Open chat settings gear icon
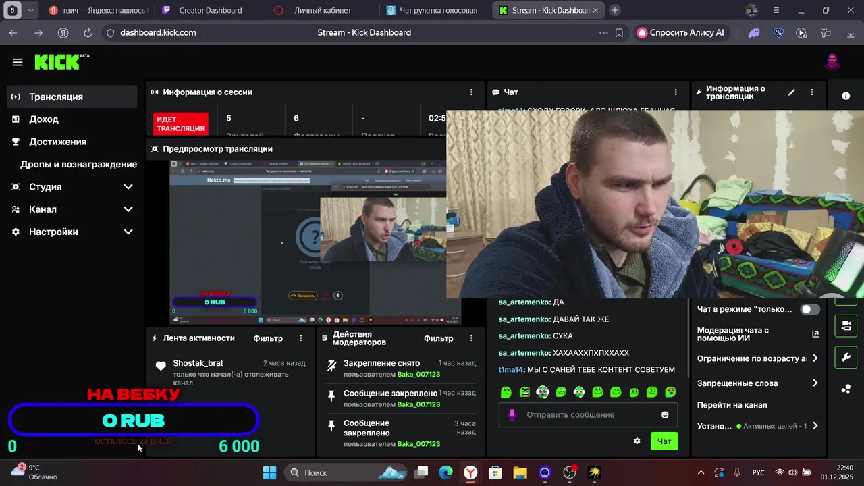The height and width of the screenshot is (486, 864). pyautogui.click(x=637, y=441)
